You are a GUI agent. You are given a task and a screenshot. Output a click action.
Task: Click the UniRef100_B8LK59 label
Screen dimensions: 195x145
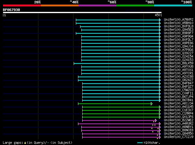click(179, 63)
